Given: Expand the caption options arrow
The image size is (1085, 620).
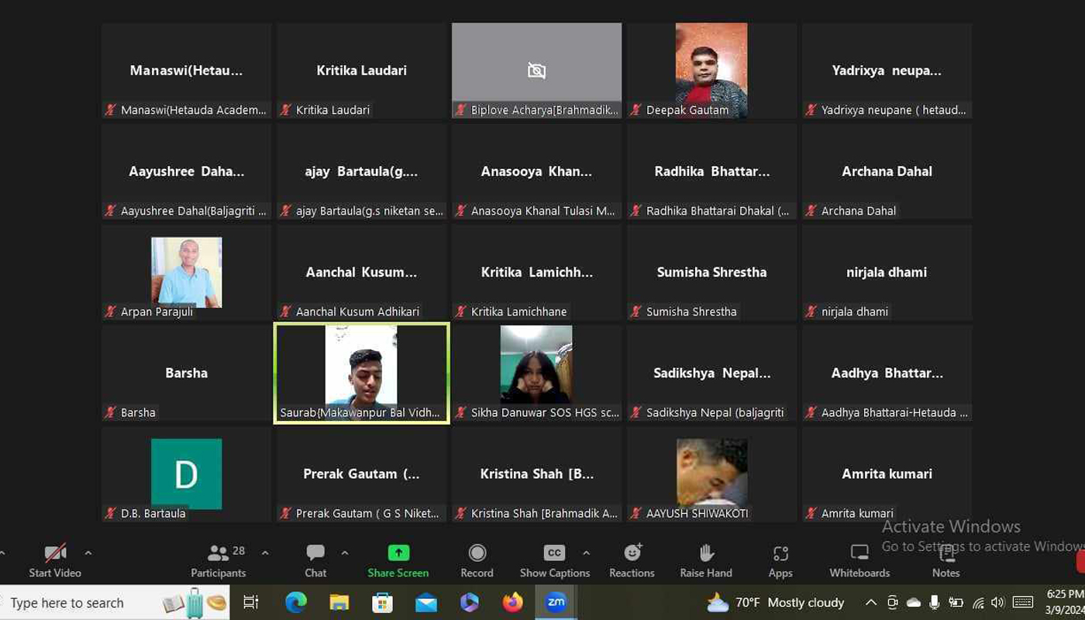Looking at the screenshot, I should (586, 553).
